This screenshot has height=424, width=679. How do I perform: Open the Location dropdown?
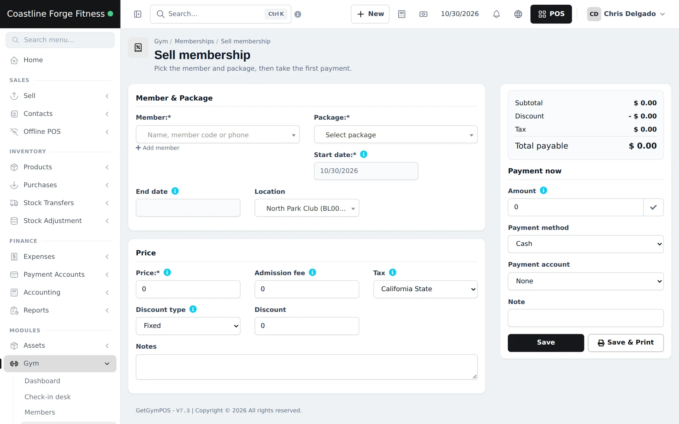click(x=307, y=208)
